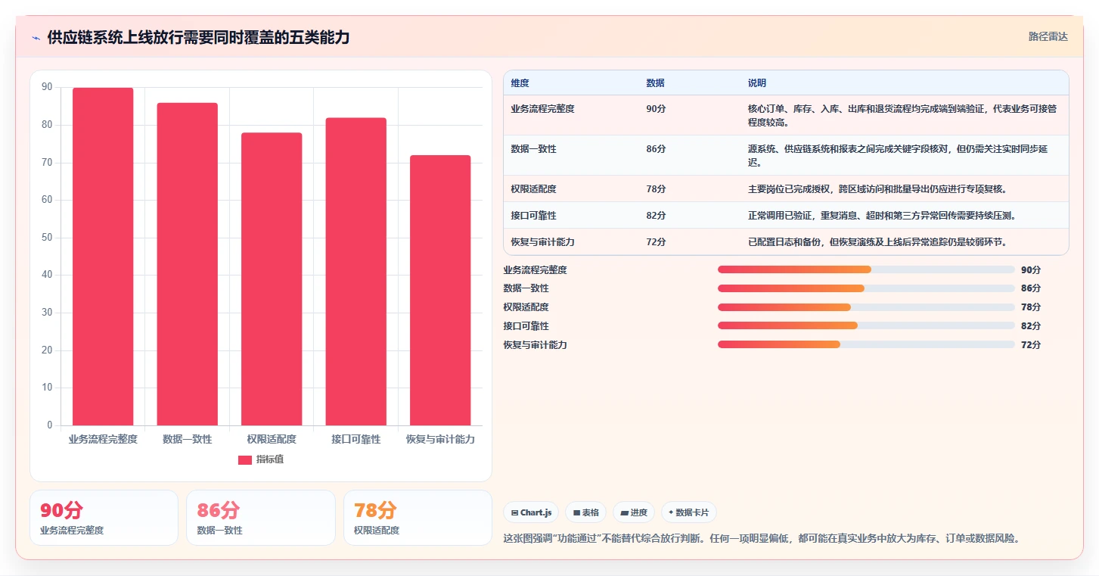Click the 权限适配度 78分 progress bar
The image size is (1099, 576).
coord(866,307)
